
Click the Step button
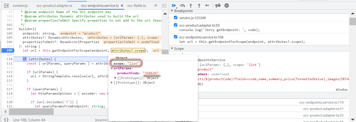pos(207,6)
